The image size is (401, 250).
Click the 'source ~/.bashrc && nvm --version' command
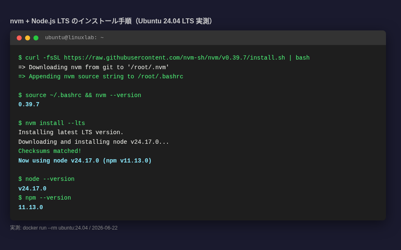coord(80,95)
